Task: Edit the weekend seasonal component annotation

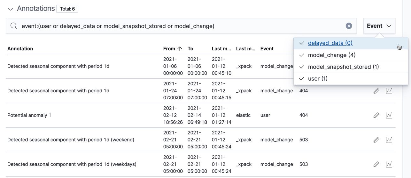Action: point(376,140)
